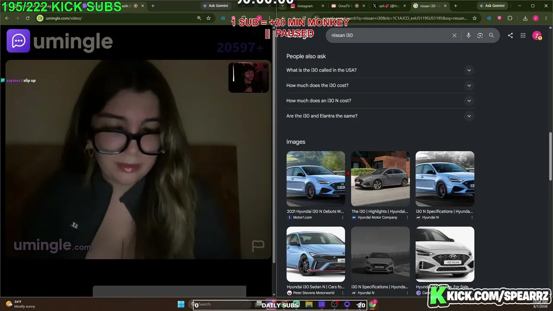The width and height of the screenshot is (553, 311).
Task: Bookmark the umingle page with the star
Action: click(209, 18)
